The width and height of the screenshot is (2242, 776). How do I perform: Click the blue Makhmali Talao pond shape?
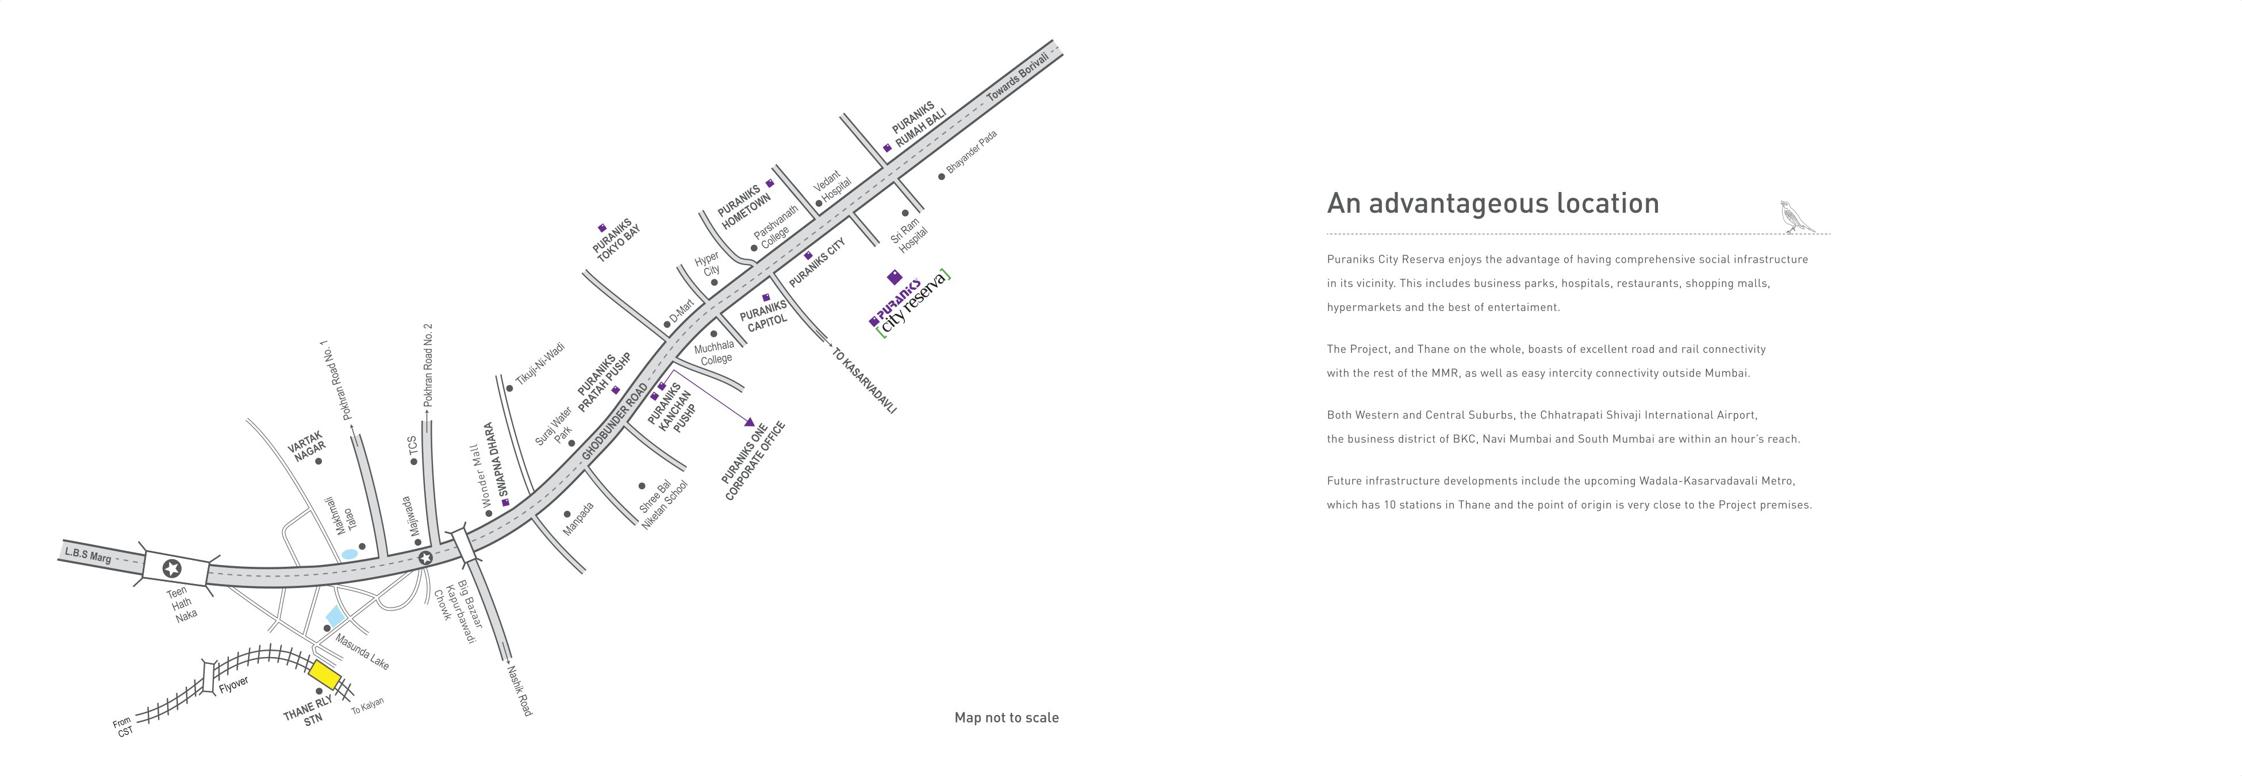tap(349, 554)
